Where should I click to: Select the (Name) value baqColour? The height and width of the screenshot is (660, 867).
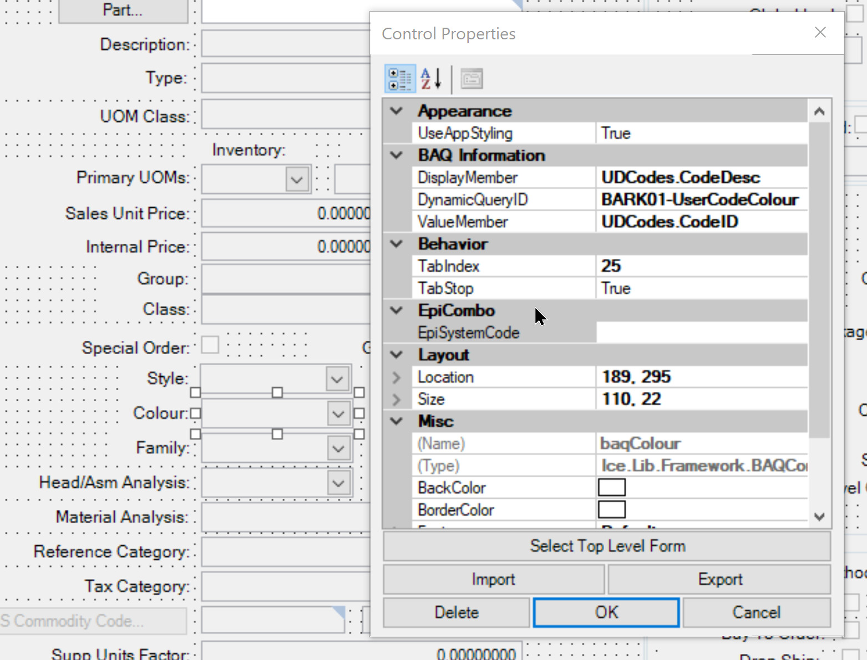tap(702, 443)
